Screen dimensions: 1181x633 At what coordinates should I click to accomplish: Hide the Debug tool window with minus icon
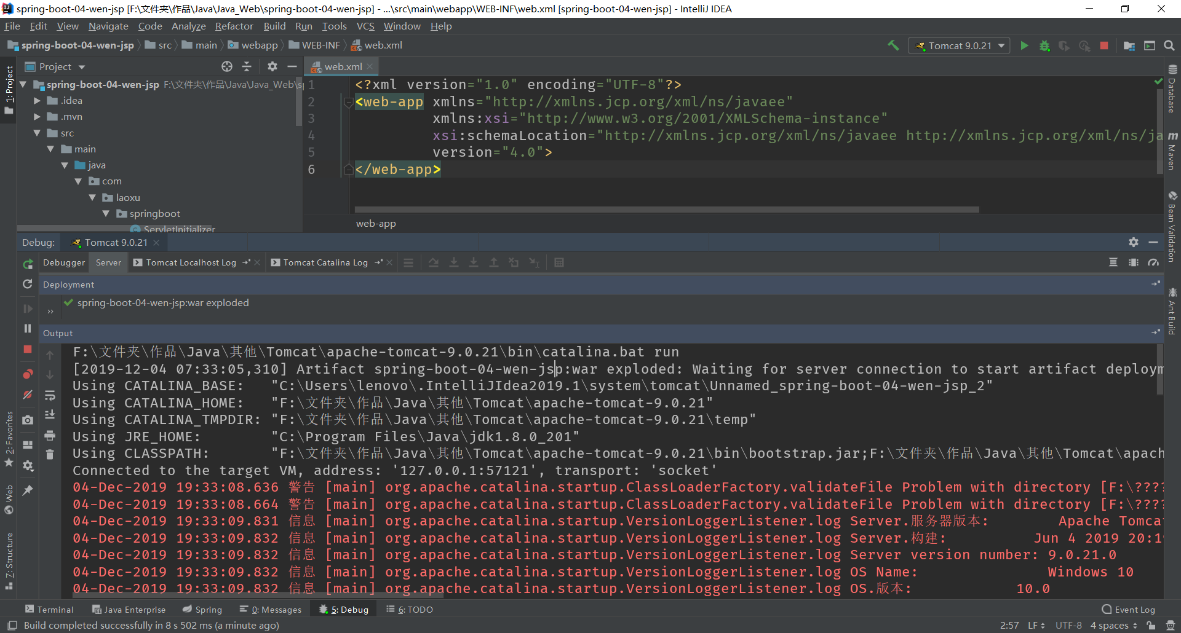coord(1153,242)
